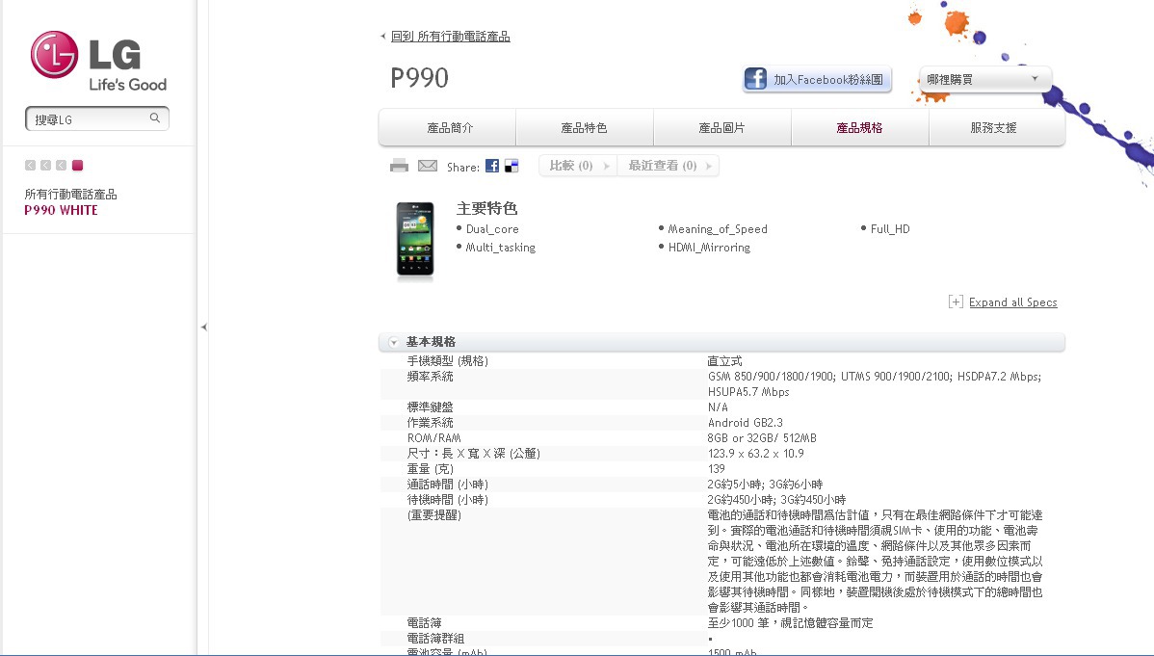Click the 頻率系統 row label

click(x=430, y=377)
